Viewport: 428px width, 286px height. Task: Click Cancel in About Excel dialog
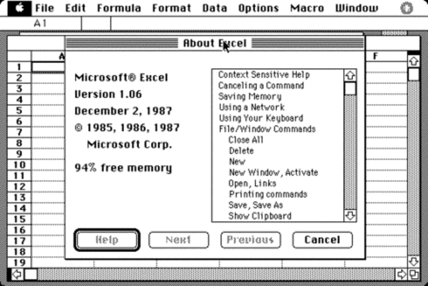point(322,240)
